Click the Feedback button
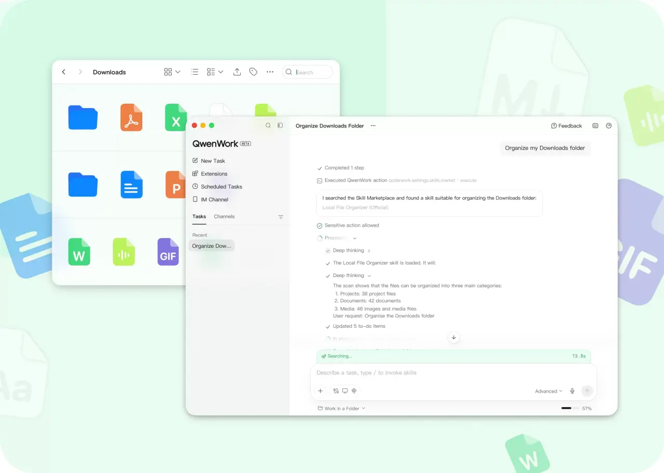 pos(566,126)
